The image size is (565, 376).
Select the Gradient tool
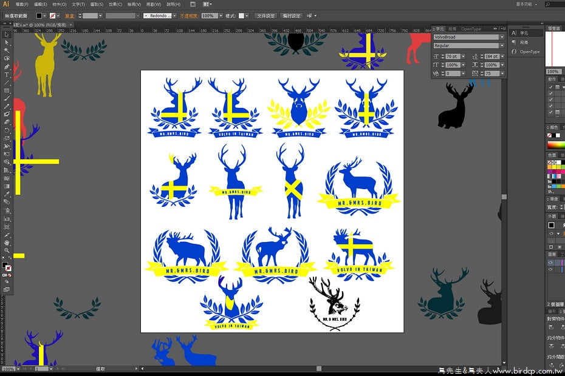coord(7,186)
